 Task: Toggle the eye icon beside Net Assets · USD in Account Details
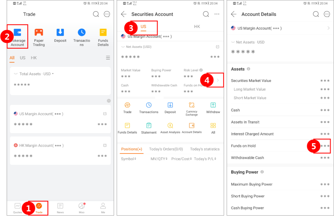pos(233,42)
